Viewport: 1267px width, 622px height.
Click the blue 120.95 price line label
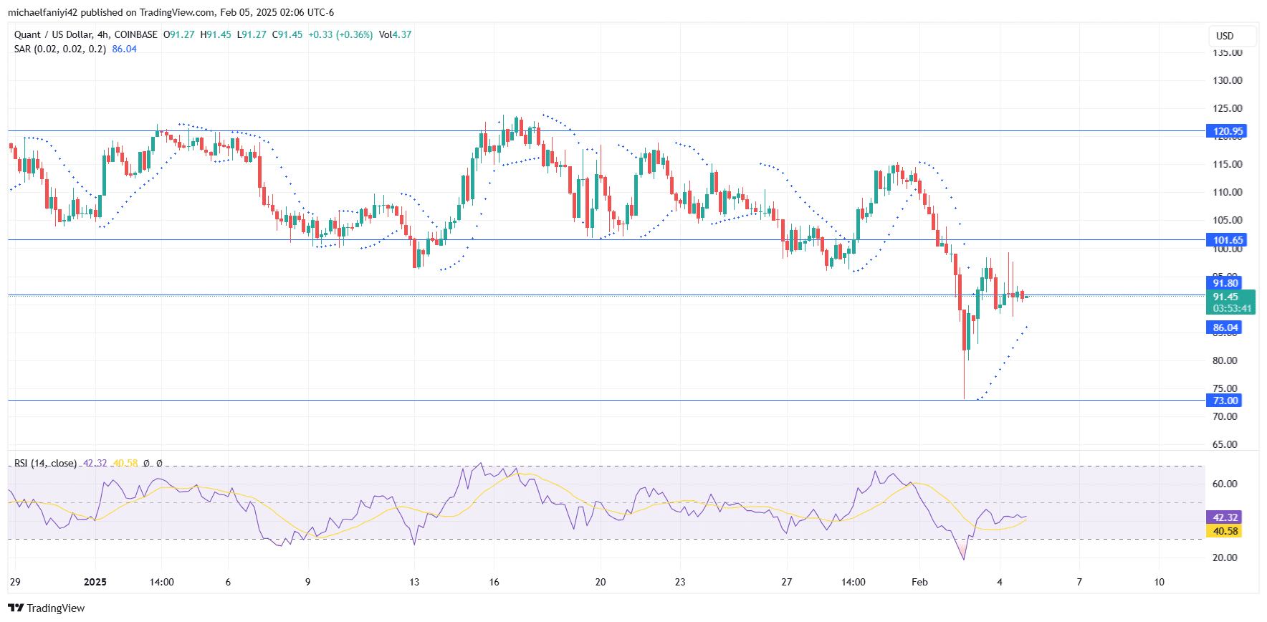[x=1228, y=131]
